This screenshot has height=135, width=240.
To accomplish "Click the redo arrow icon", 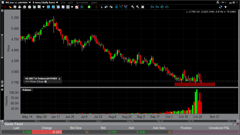I will (111, 7).
